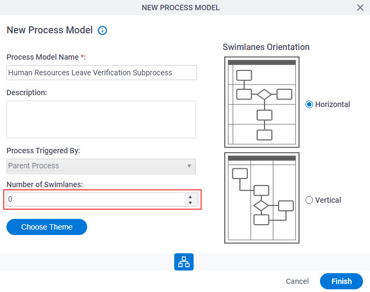
Task: Select the Vertical orientation radio button
Action: (309, 200)
